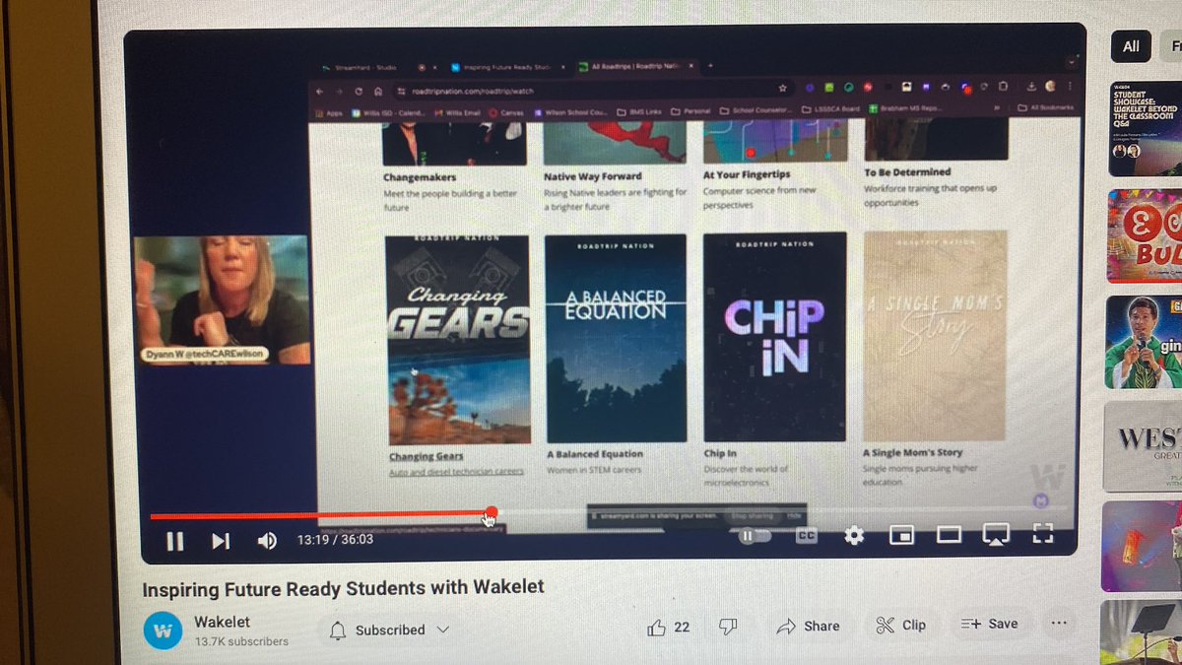Click A Balanced Equation poster

pyautogui.click(x=616, y=337)
